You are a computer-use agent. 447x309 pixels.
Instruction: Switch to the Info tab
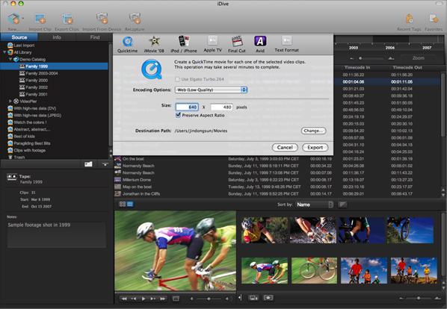(57, 37)
